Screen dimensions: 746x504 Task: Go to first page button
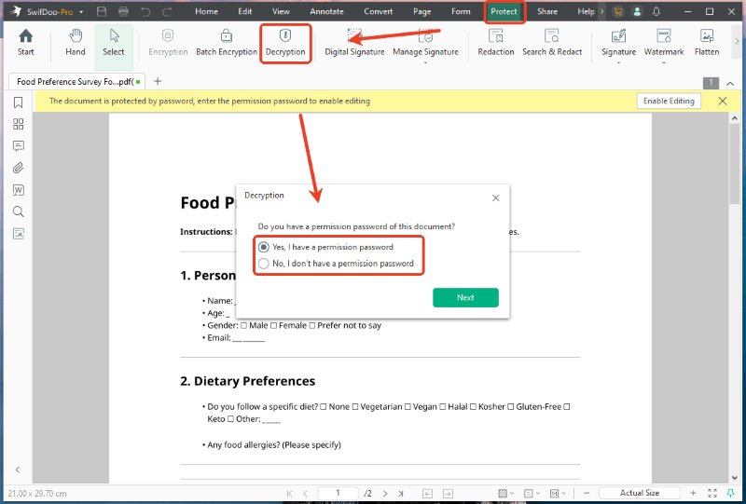pos(289,494)
